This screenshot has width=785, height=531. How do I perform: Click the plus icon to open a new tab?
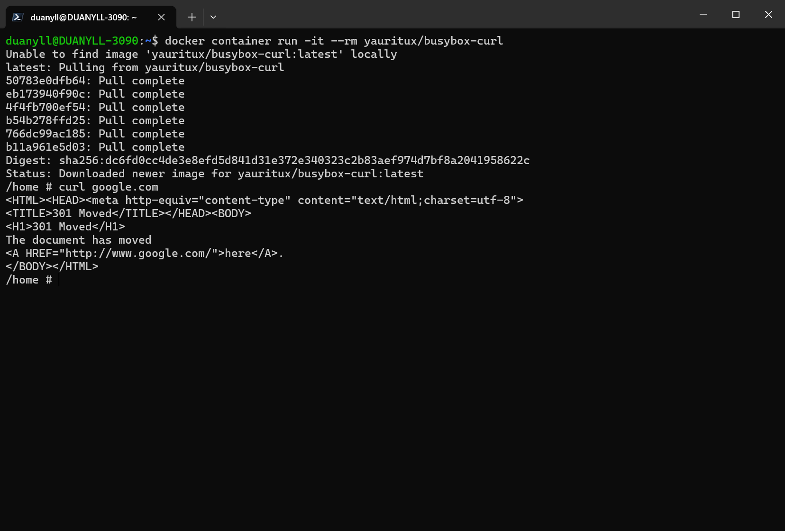[192, 17]
